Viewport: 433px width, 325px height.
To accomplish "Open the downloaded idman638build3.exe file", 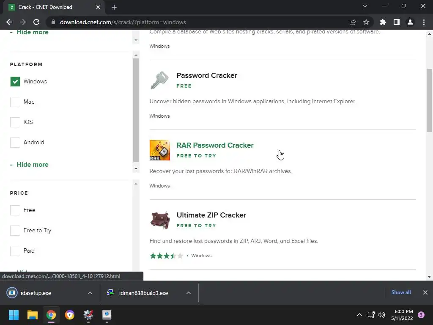I will tap(144, 293).
